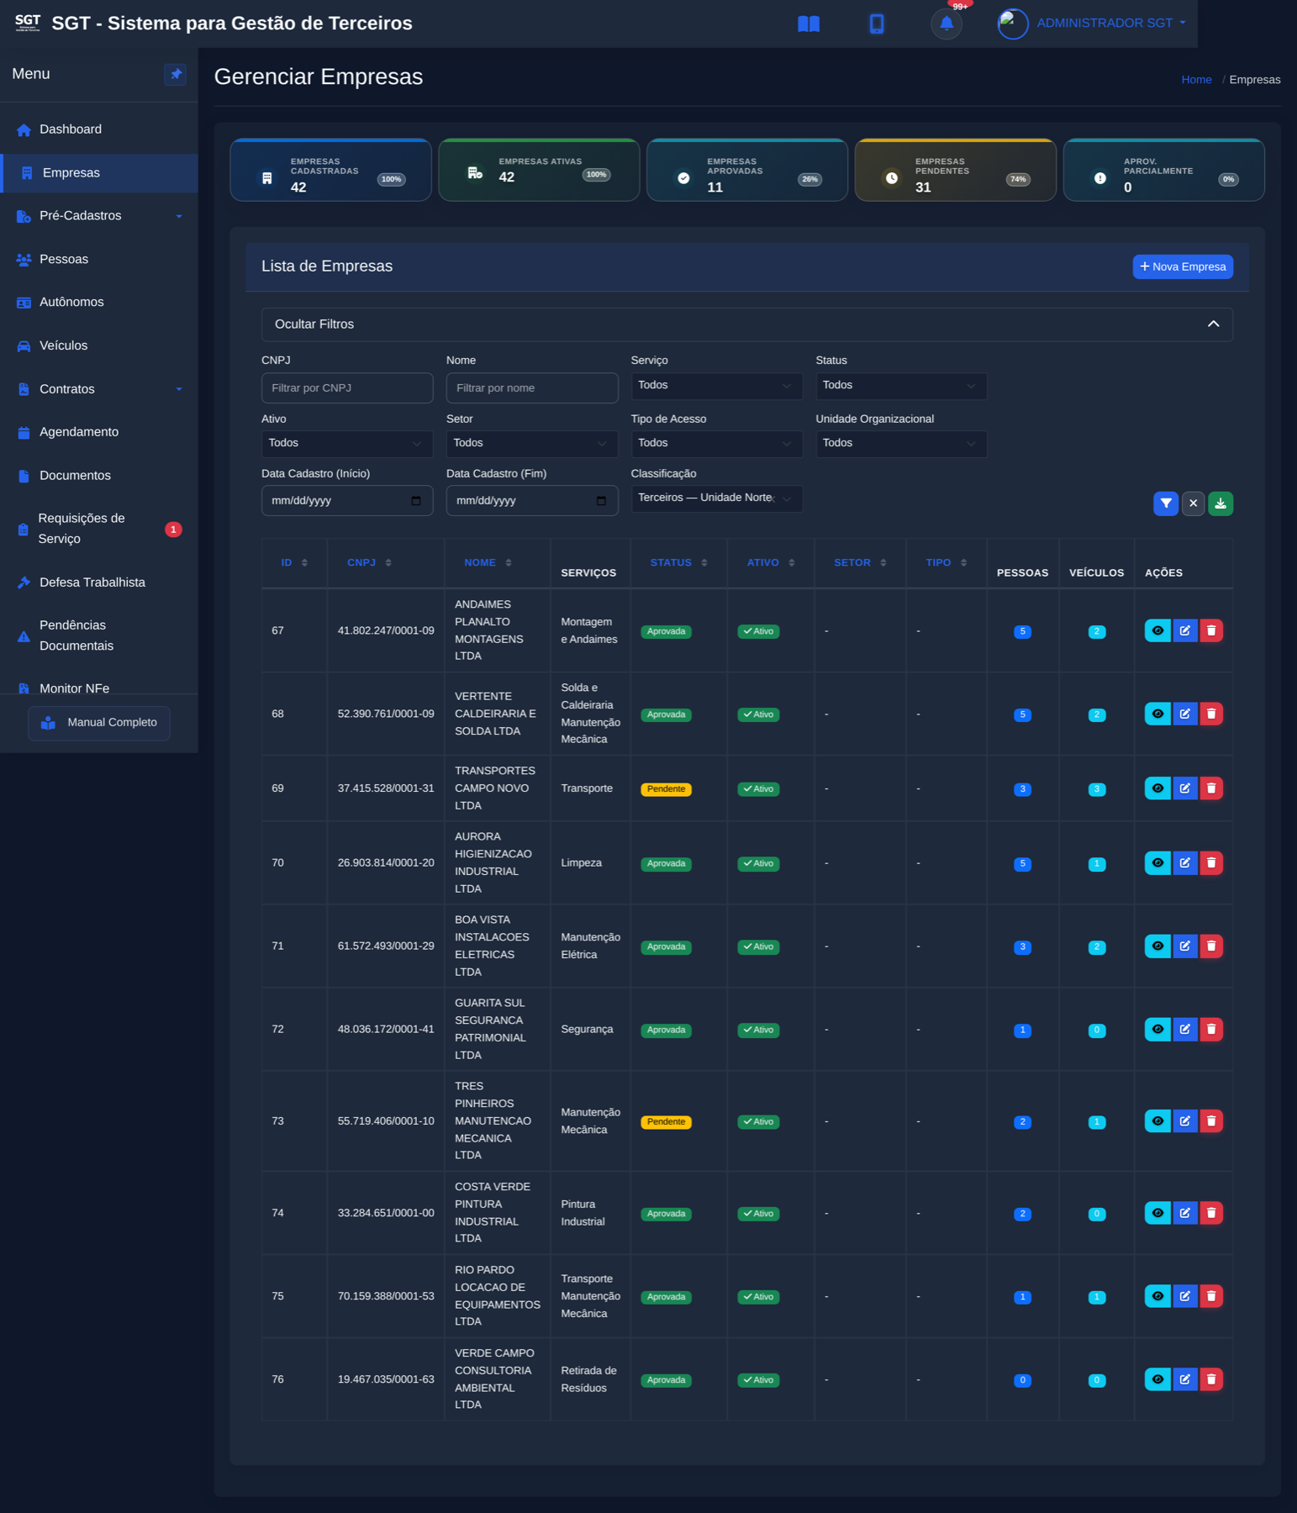The height and width of the screenshot is (1513, 1297).
Task: Open the Serviço filter dropdown
Action: point(717,386)
